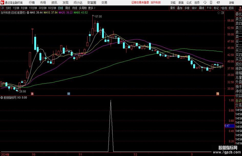Click the orange 预 marker below the chart
The width and height of the screenshot is (242, 156).
click(218, 93)
